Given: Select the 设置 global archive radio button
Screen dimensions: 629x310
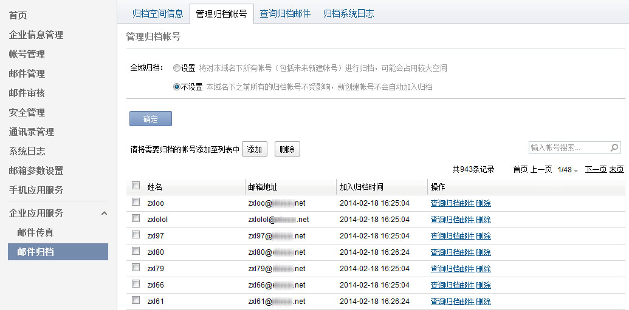Looking at the screenshot, I should click(x=177, y=68).
